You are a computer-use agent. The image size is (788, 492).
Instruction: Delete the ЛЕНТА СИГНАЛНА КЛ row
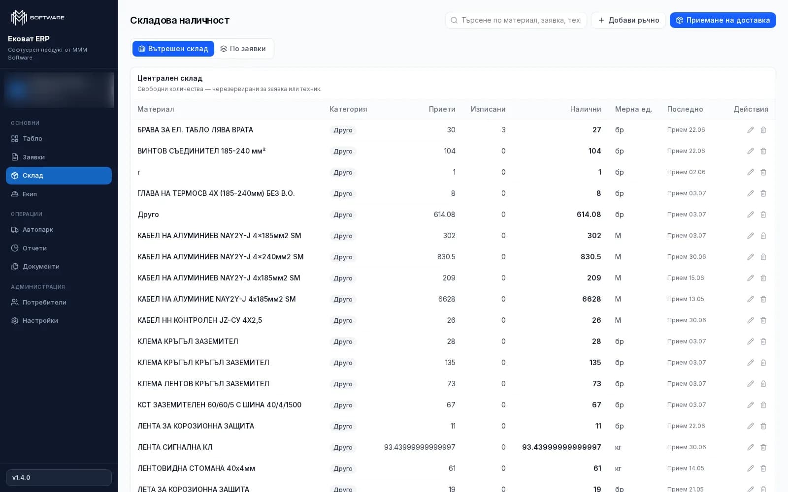(763, 447)
